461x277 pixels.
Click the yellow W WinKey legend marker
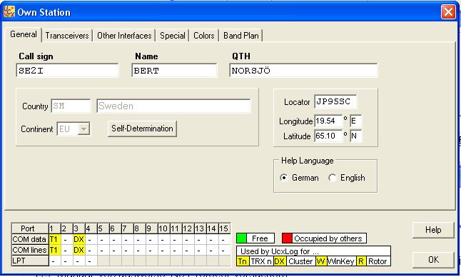coord(320,261)
